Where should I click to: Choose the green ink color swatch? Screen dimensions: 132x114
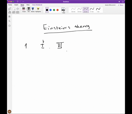(54, 10)
